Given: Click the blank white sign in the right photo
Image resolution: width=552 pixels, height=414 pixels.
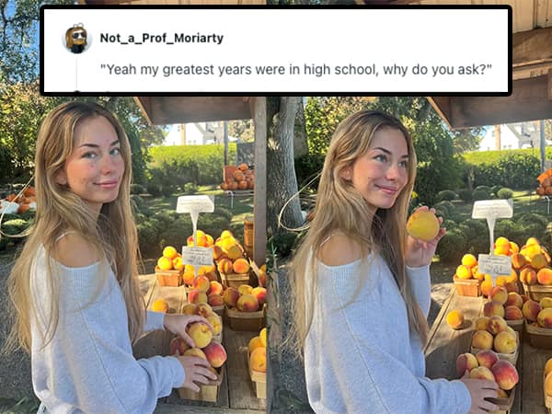Looking at the screenshot, I should 492,209.
